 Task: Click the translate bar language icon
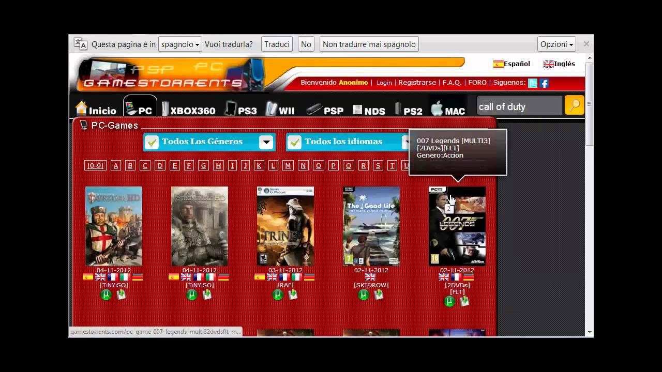point(80,44)
